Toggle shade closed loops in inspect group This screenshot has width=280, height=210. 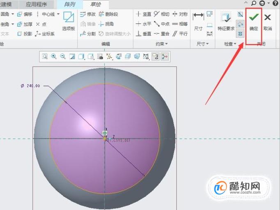[x=240, y=34]
